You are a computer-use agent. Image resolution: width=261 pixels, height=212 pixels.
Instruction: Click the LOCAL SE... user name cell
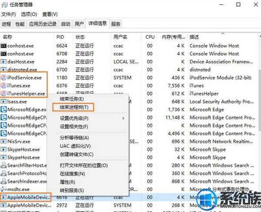point(126,62)
